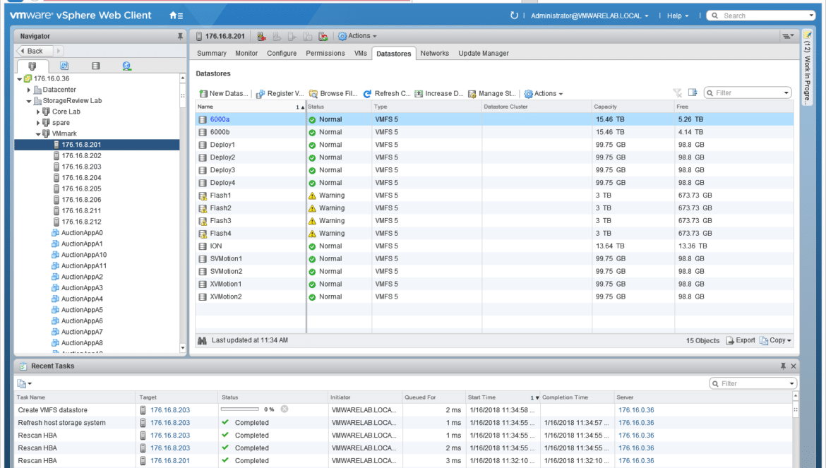Open the Summary tab
This screenshot has height=468, width=826.
tap(212, 53)
